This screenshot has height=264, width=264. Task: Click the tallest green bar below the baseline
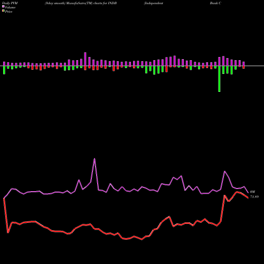[x=219, y=79]
